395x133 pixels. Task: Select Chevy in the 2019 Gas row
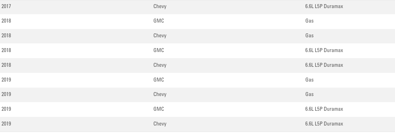[160, 94]
